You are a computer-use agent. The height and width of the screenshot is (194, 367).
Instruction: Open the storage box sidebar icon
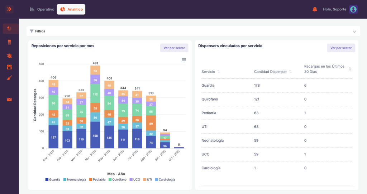pos(9,67)
